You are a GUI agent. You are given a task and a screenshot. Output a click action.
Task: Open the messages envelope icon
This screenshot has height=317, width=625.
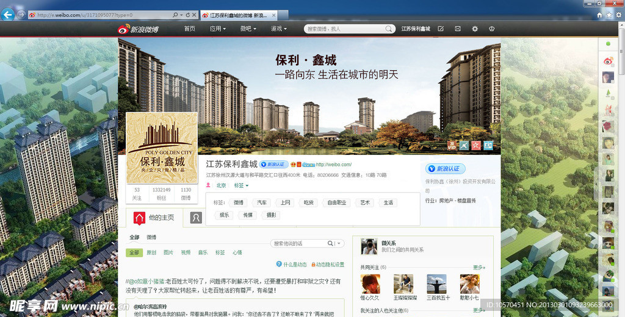tap(458, 29)
